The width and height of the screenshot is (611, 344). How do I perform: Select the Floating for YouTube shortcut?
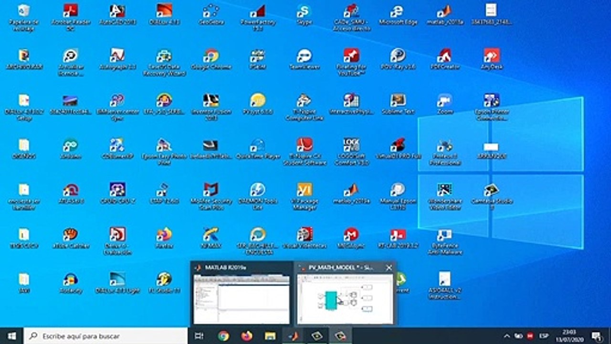[x=351, y=62]
